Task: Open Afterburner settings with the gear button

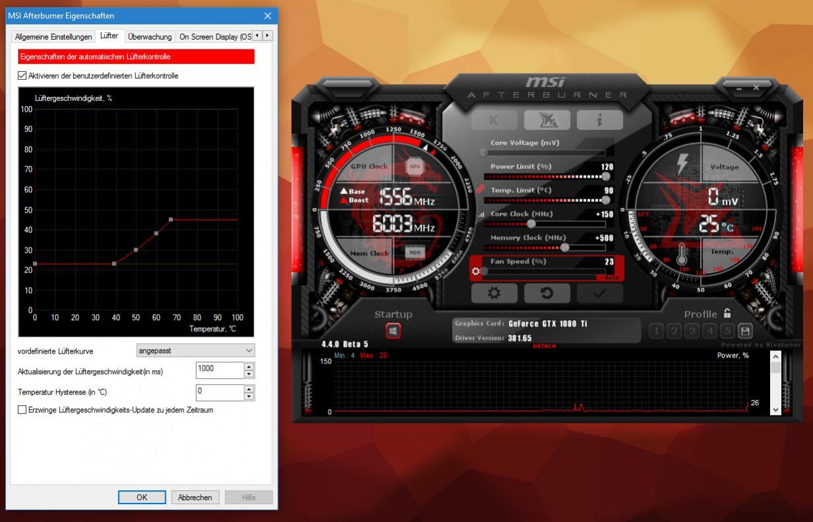Action: 494,293
